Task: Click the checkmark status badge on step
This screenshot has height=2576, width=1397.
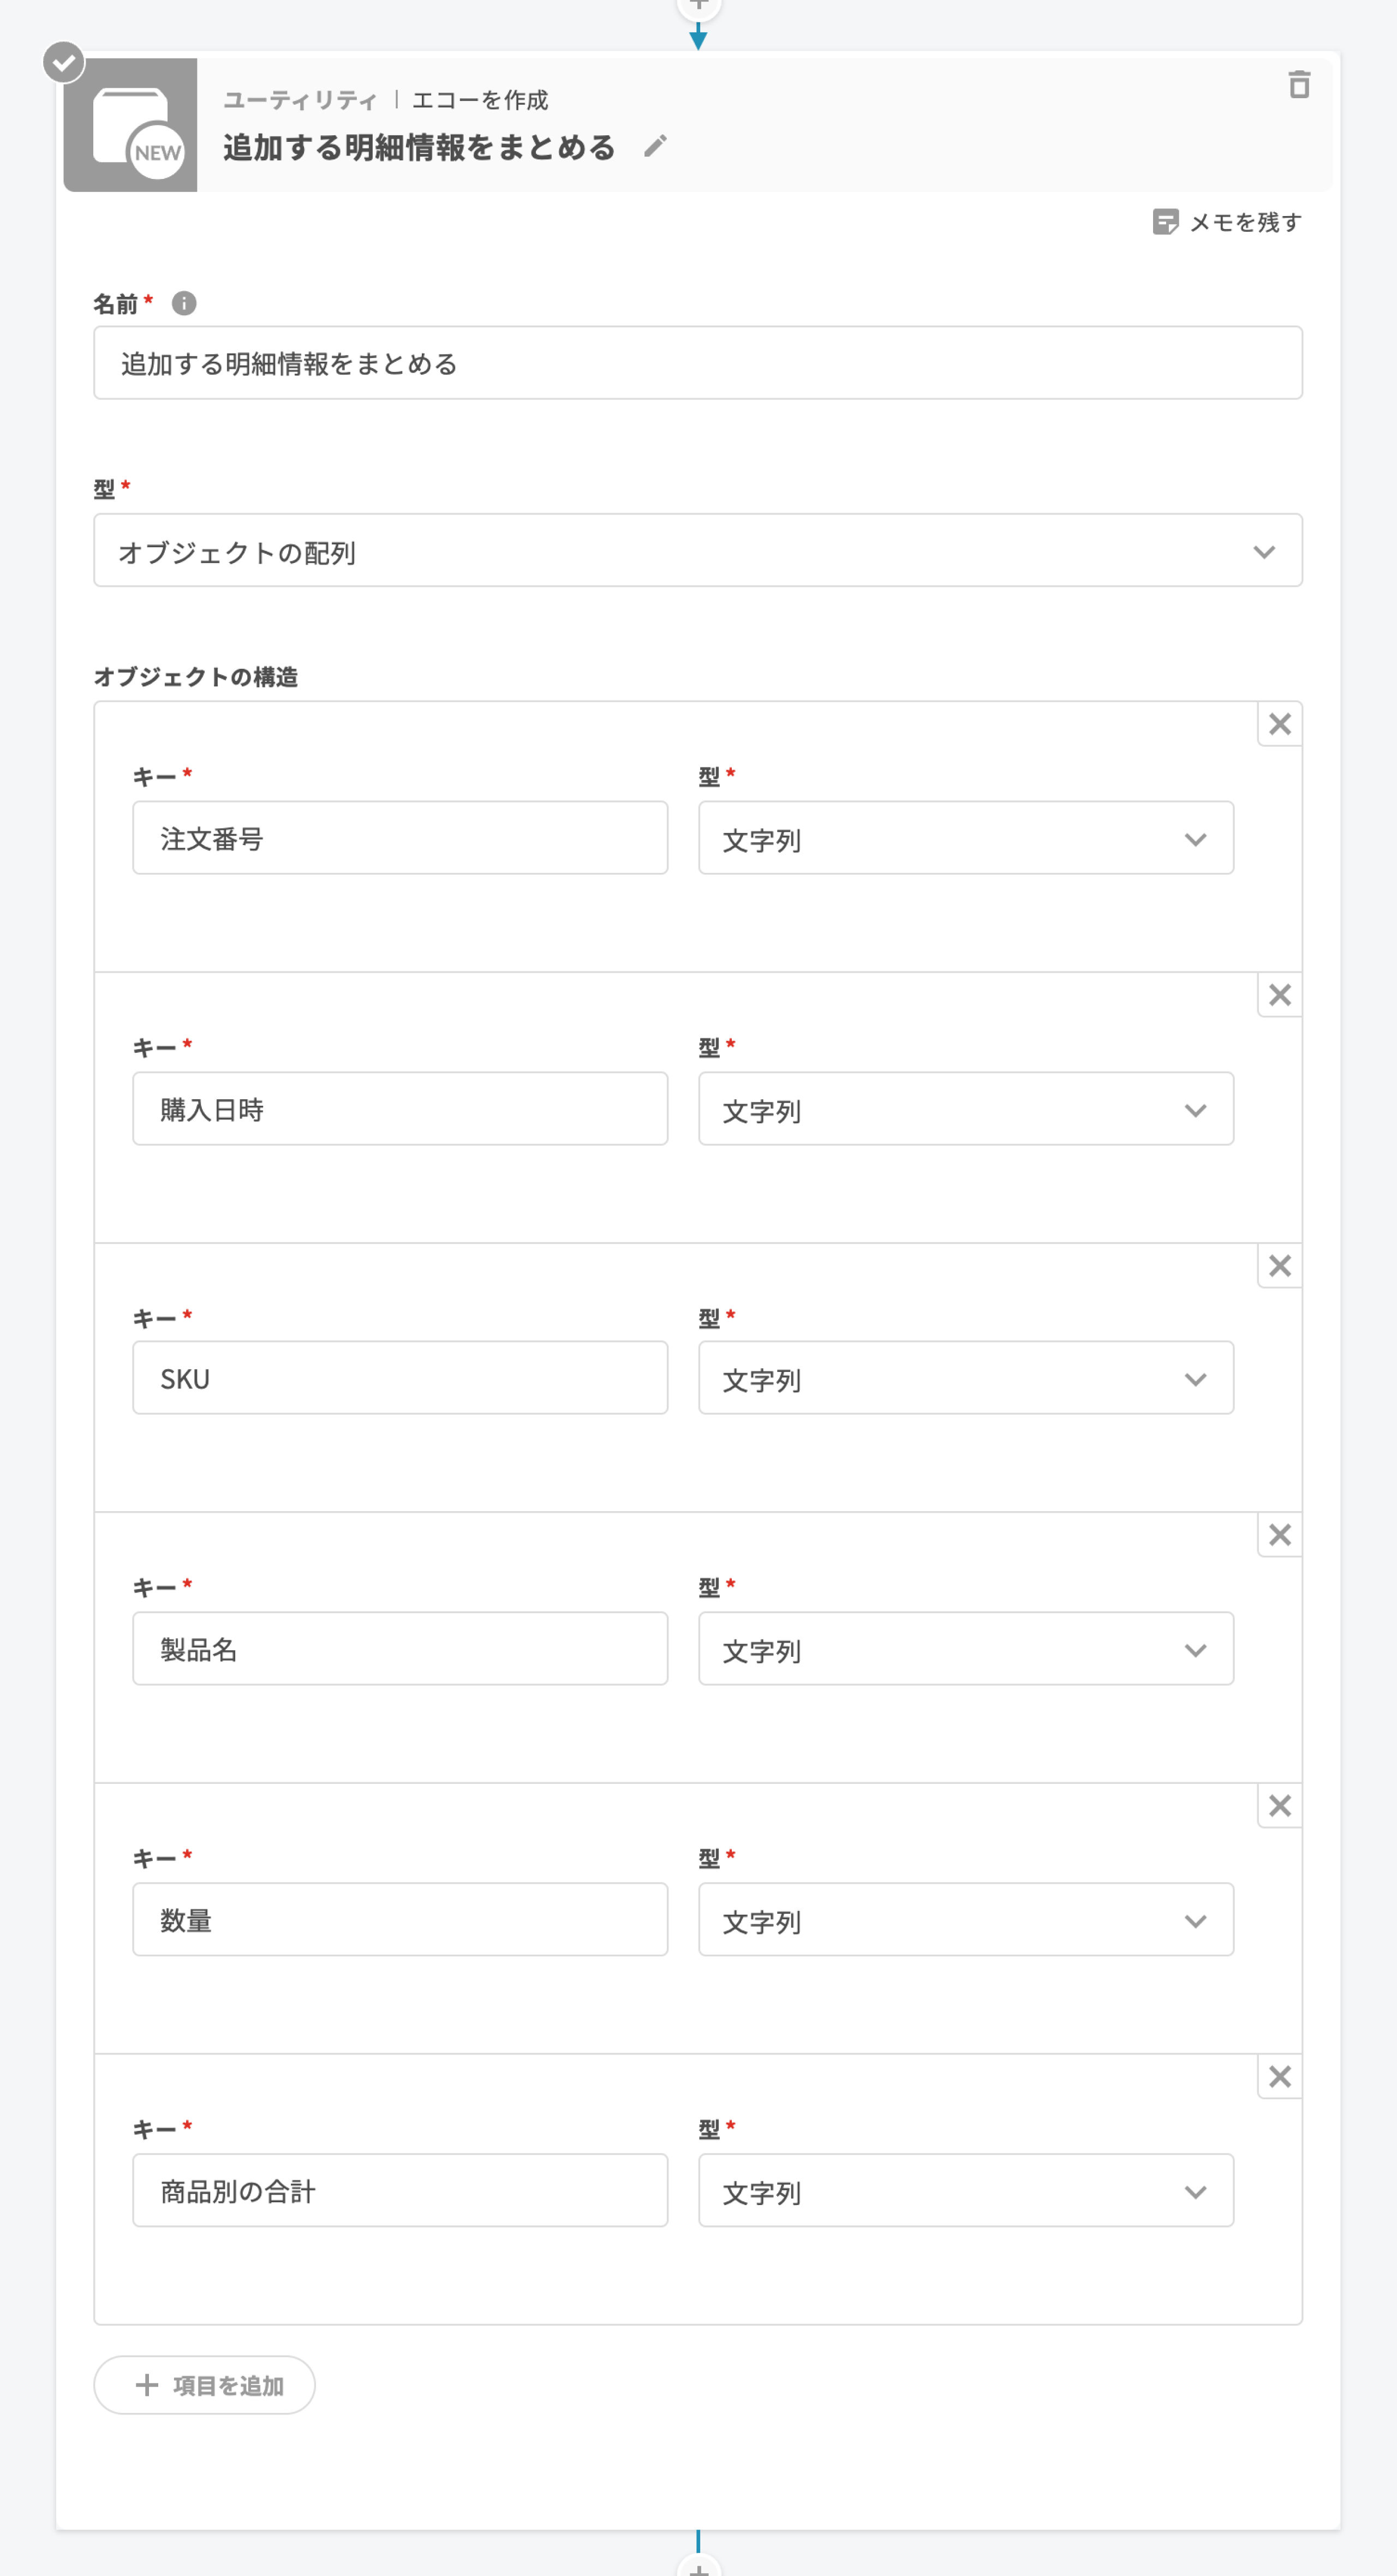Action: (64, 63)
